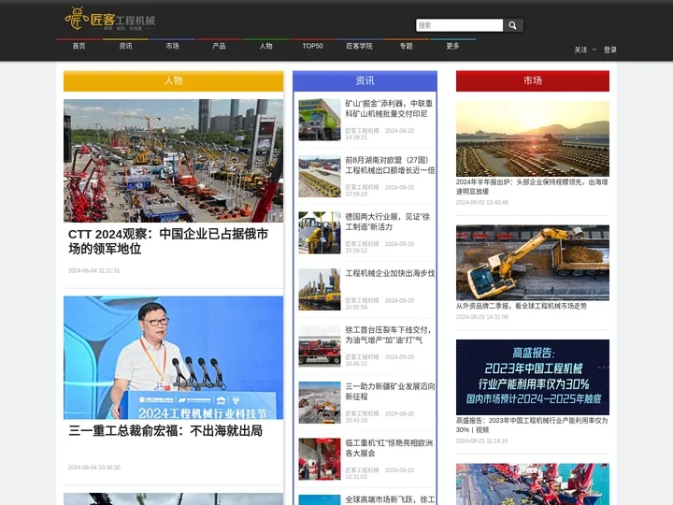The height and width of the screenshot is (505, 673).
Task: Open the 资讯 navigation item
Action: tap(126, 46)
